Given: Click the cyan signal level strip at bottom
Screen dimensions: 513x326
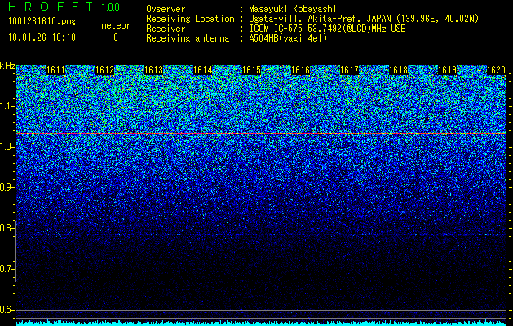Looking at the screenshot, I should pos(261,324).
